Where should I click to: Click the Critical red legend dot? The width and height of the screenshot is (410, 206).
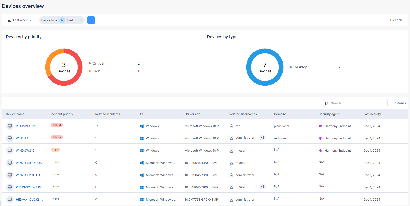click(90, 63)
